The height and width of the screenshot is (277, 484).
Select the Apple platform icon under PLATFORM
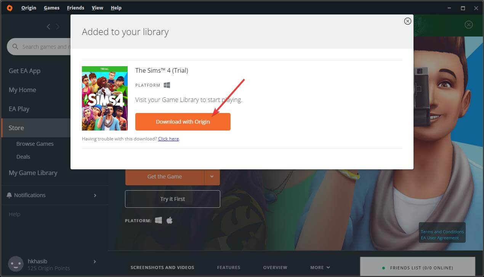click(x=170, y=220)
